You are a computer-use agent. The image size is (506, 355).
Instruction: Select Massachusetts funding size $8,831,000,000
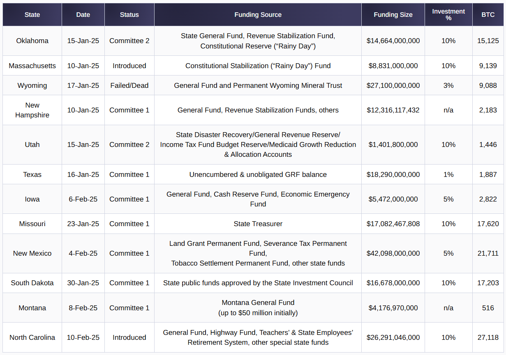tap(393, 66)
